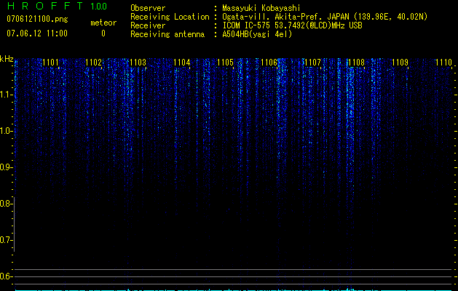Screen dimensions: 458x291
Task: Click the 1107 time marker
Action: (x=312, y=62)
